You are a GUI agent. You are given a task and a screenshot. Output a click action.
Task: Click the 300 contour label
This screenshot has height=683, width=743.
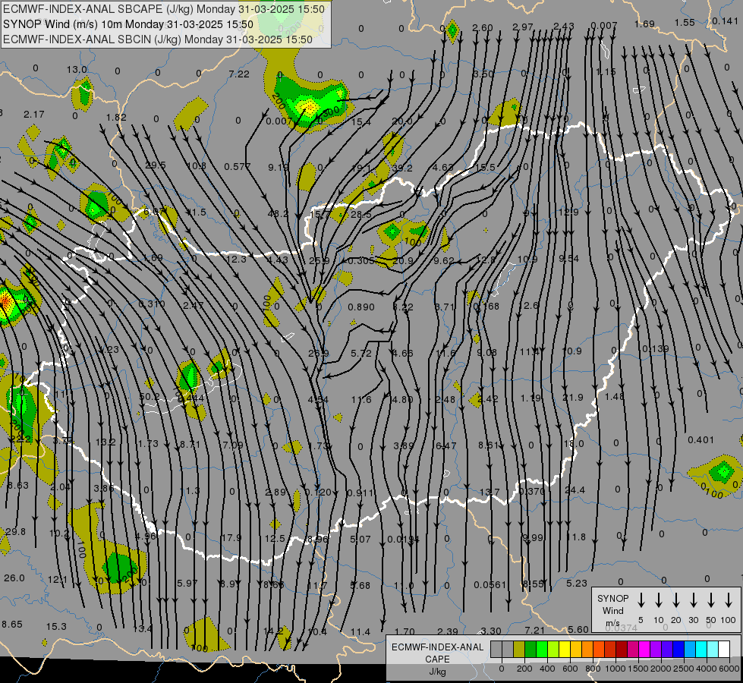pyautogui.click(x=331, y=110)
